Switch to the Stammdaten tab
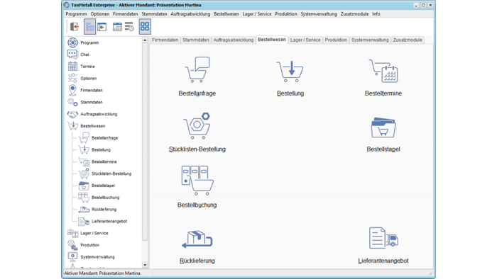 (196, 40)
